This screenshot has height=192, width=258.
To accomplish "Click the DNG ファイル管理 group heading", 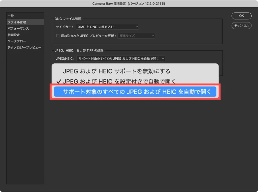I will (x=68, y=19).
